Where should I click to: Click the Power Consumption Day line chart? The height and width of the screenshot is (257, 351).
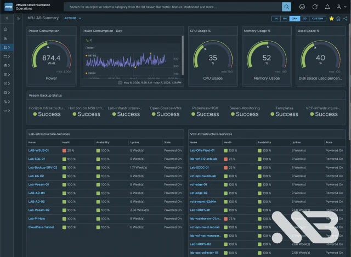point(126,60)
